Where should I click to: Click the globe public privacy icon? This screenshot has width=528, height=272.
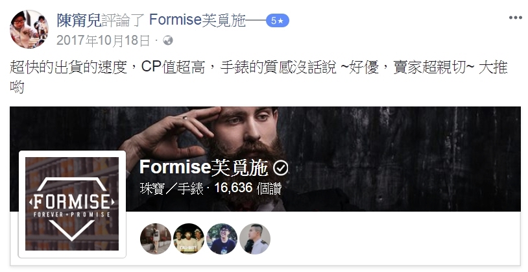pyautogui.click(x=168, y=41)
